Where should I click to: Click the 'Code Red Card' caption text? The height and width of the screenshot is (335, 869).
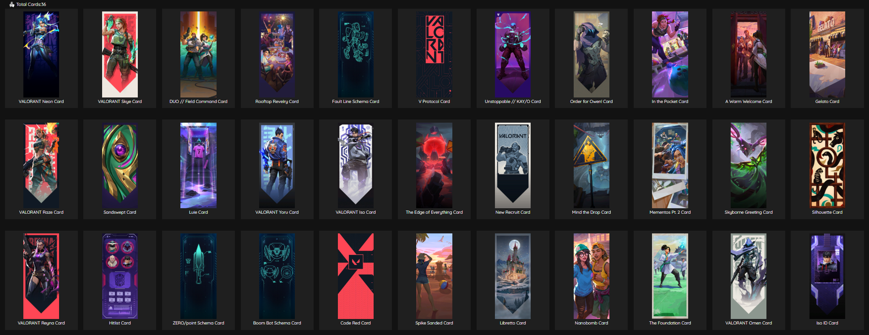tap(356, 323)
